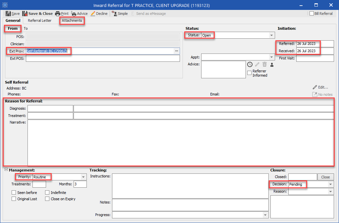Click the Edit... link for Self Referral

point(320,87)
